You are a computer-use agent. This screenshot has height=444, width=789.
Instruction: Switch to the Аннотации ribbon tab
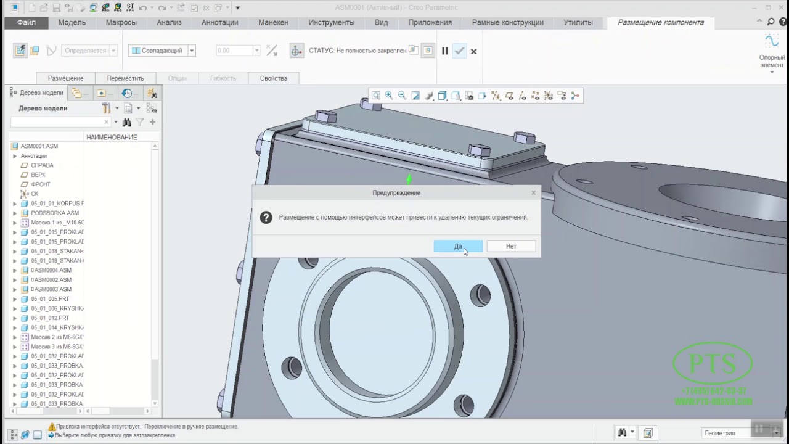(x=220, y=22)
